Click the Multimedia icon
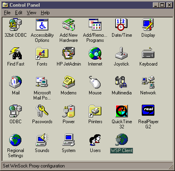 point(122,82)
